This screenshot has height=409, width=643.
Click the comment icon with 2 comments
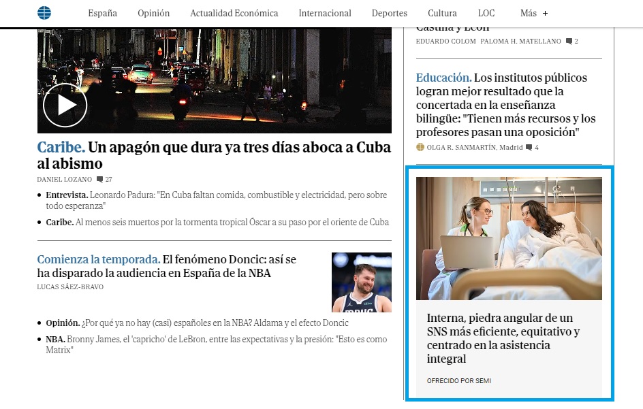tap(571, 41)
